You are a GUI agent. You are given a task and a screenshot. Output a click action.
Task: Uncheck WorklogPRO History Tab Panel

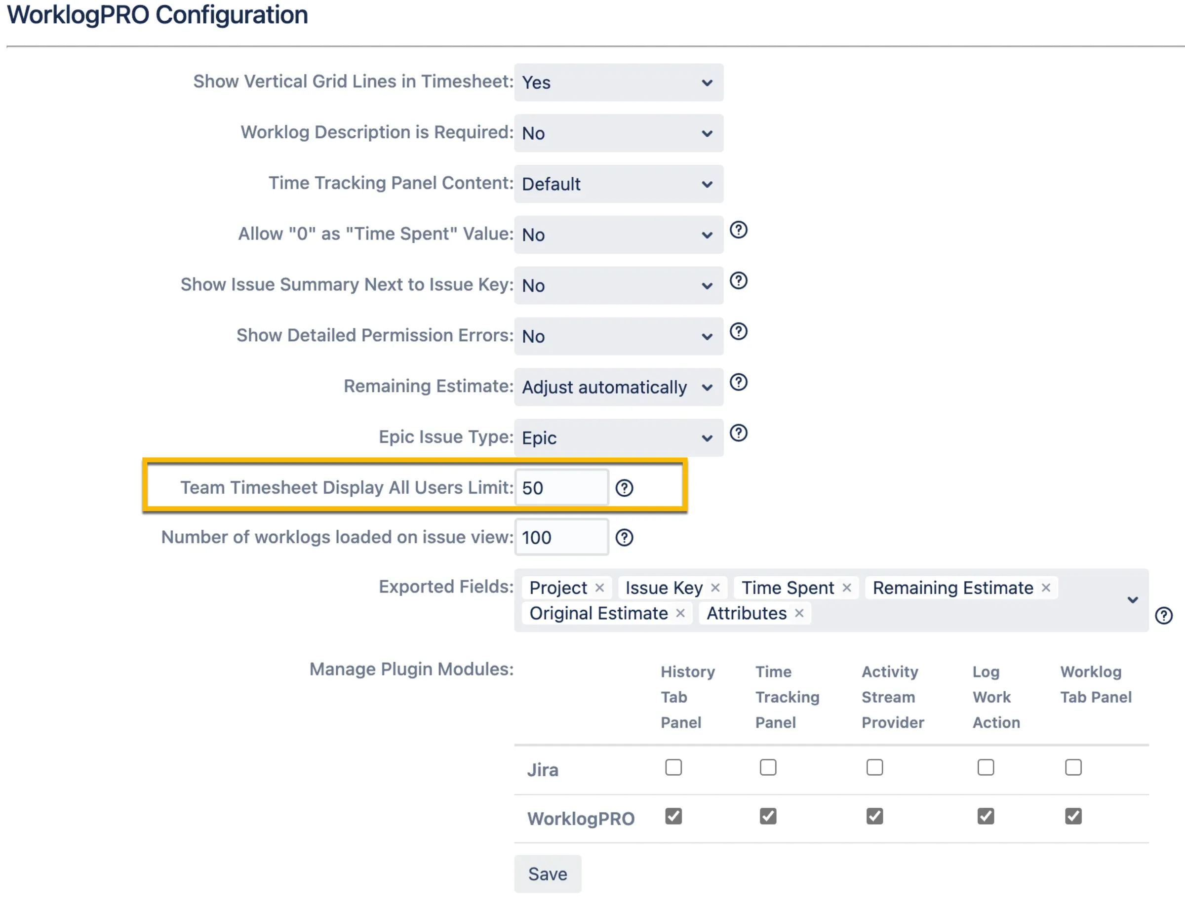point(673,816)
